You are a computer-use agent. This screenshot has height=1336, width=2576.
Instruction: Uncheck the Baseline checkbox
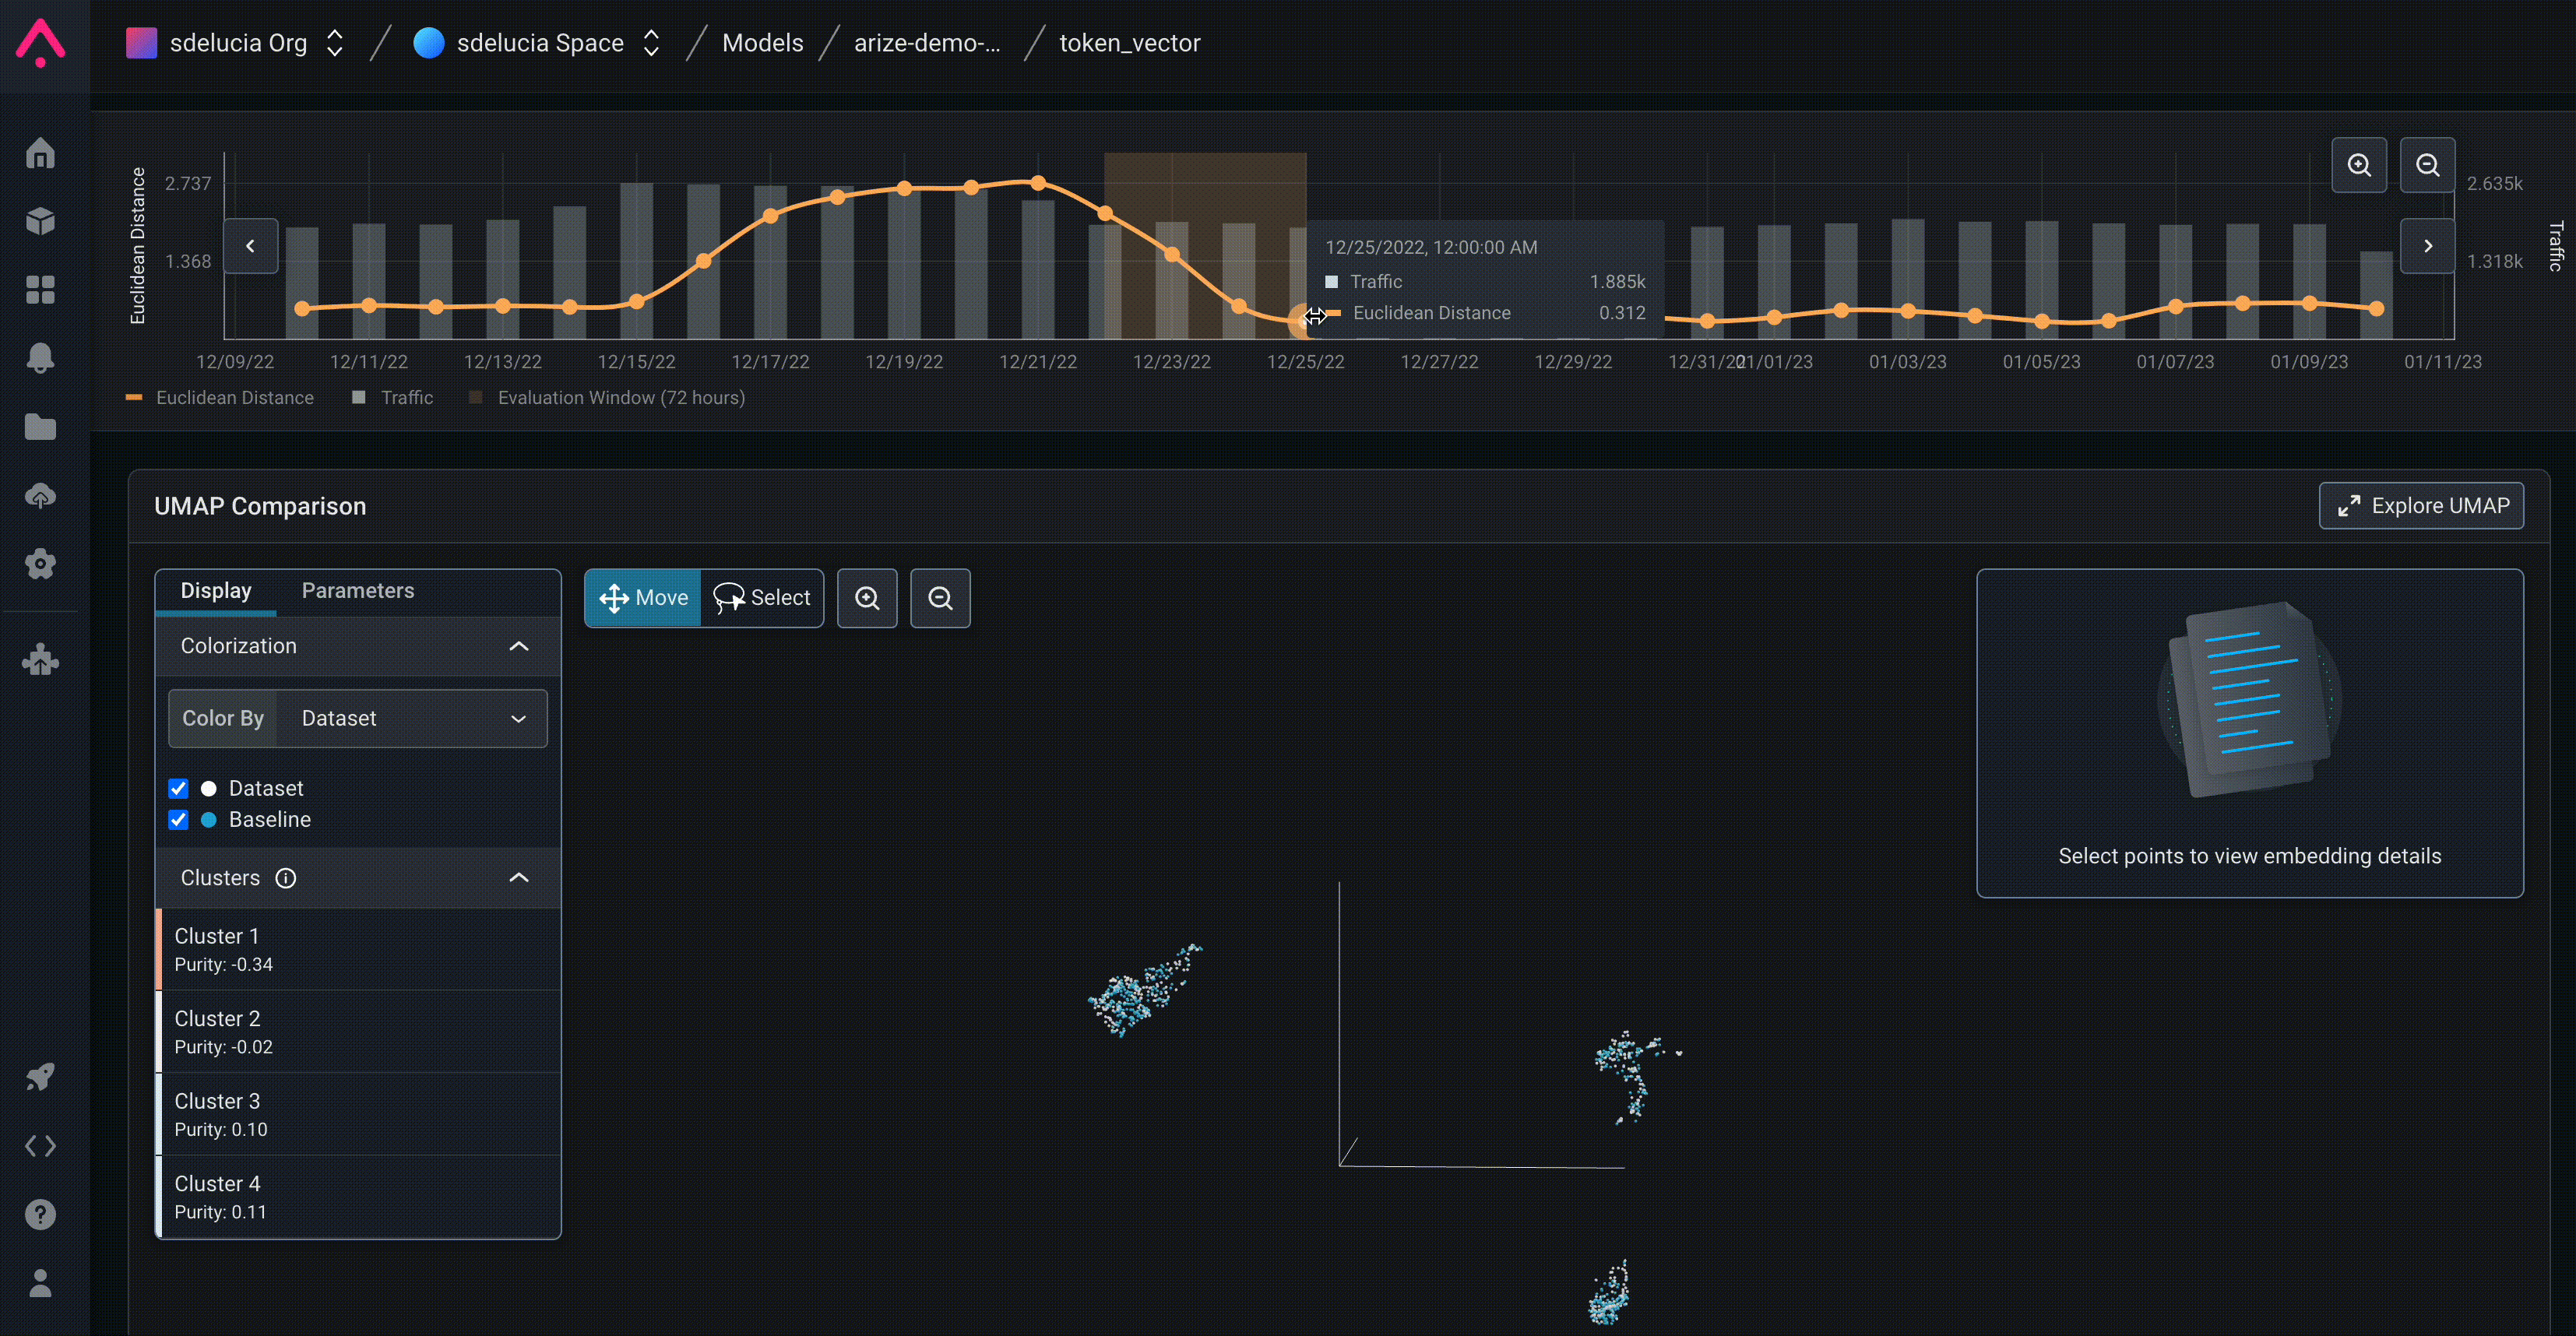pyautogui.click(x=178, y=820)
